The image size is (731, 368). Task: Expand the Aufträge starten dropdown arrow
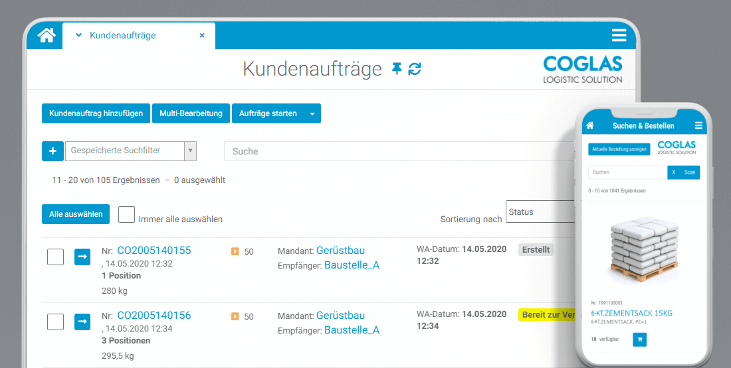tap(312, 113)
